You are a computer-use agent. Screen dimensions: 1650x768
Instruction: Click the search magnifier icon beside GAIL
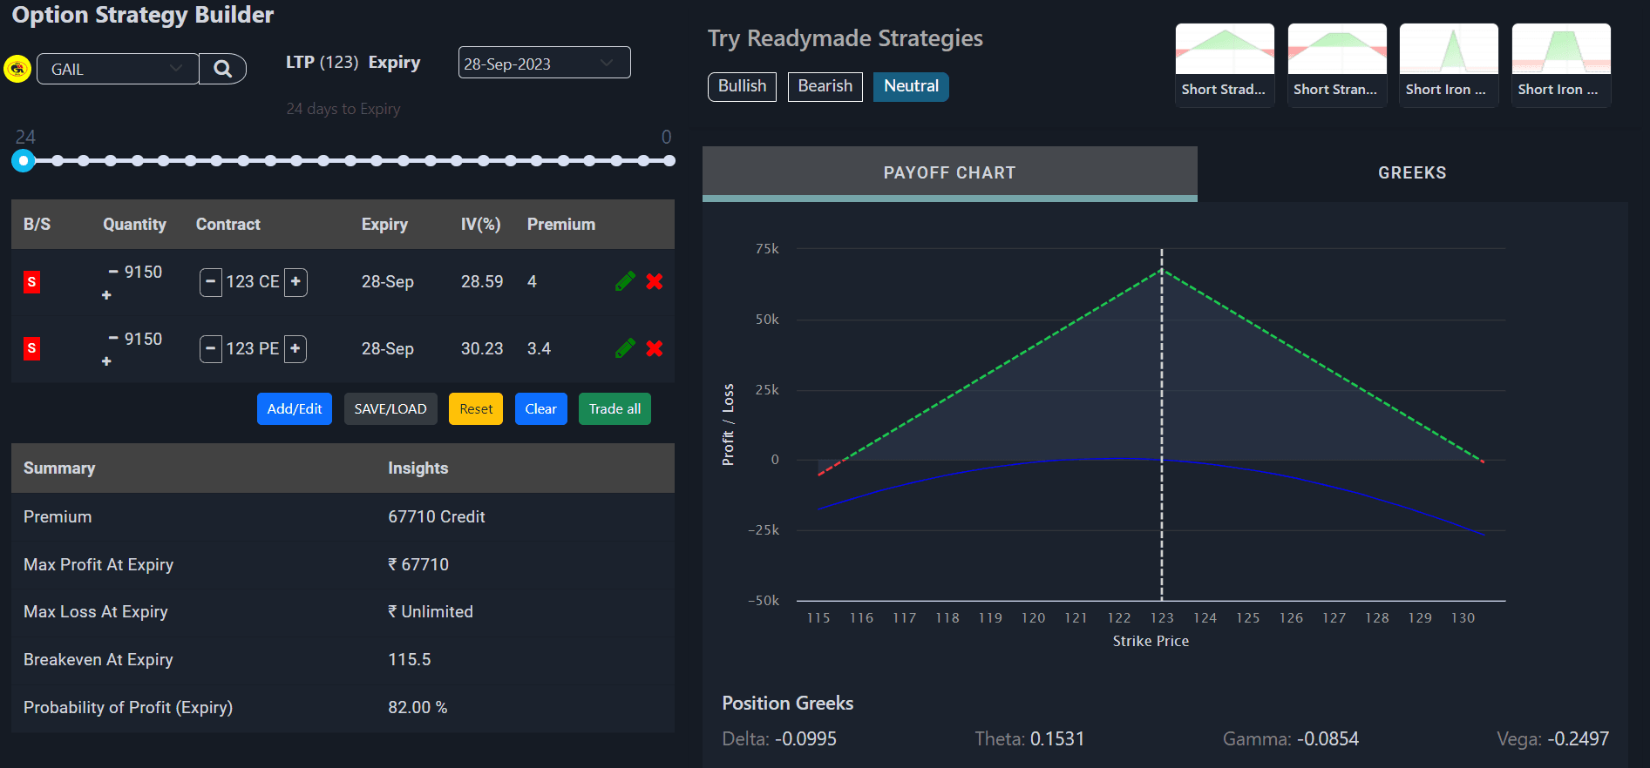click(x=223, y=69)
